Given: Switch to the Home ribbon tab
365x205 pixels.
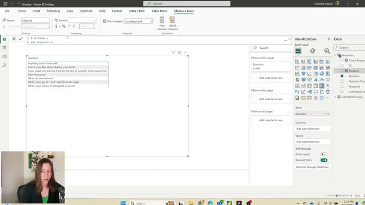Looking at the screenshot, I should pos(22,11).
